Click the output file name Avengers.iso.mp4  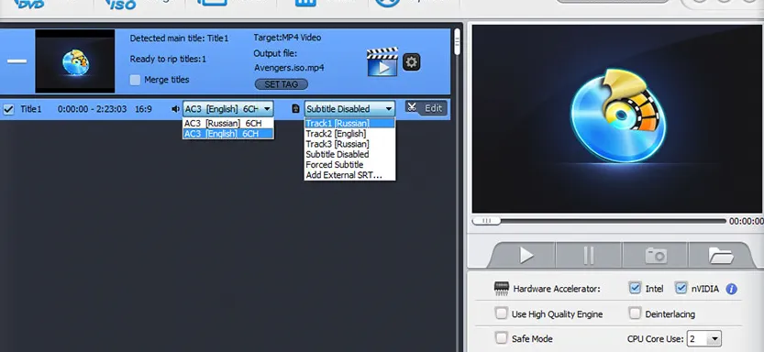[x=289, y=68]
